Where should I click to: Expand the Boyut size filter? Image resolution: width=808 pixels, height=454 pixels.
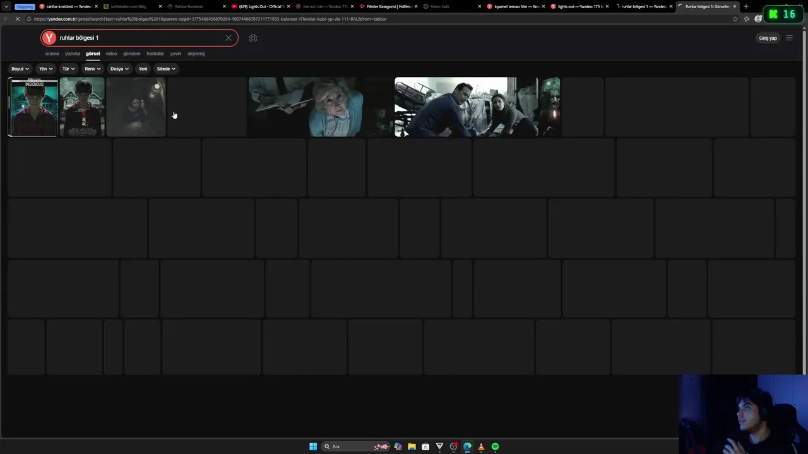(x=20, y=69)
